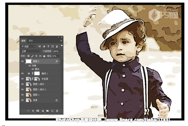Viewport: 188px width, 126px height.
Task: Click the lock transparent pixels icon
Action: pos(29,56)
